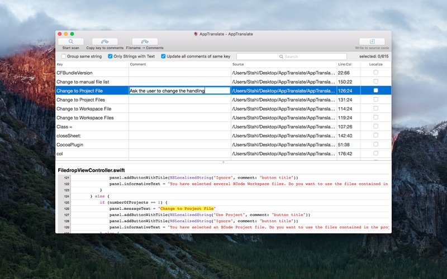Click line number 126 in code gutter
This screenshot has width=447, height=279.
[66, 209]
